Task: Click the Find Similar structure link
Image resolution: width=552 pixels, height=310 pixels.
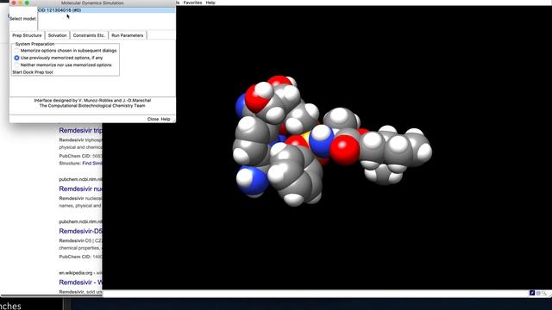Action: coord(92,164)
